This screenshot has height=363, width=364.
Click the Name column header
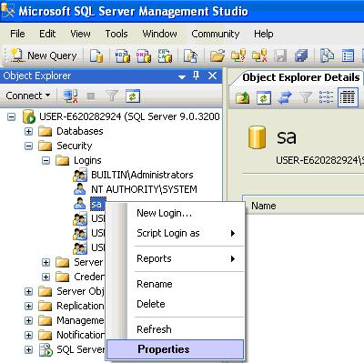coord(264,206)
